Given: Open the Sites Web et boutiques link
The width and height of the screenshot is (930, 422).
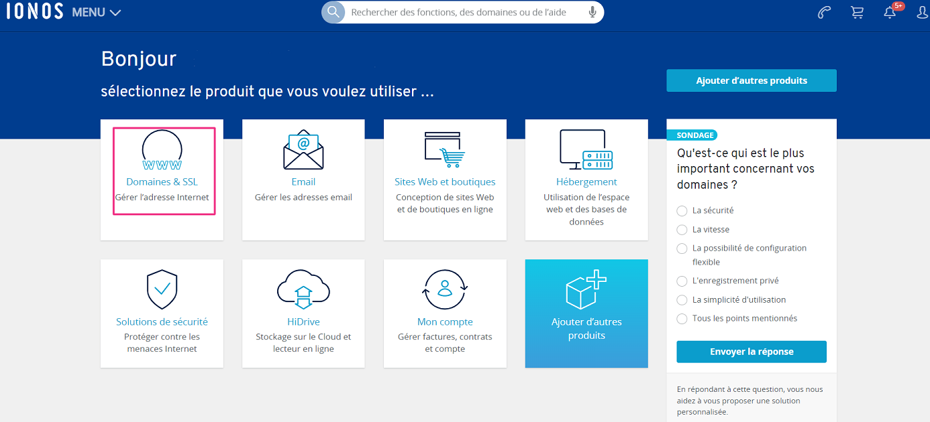Looking at the screenshot, I should [x=445, y=182].
